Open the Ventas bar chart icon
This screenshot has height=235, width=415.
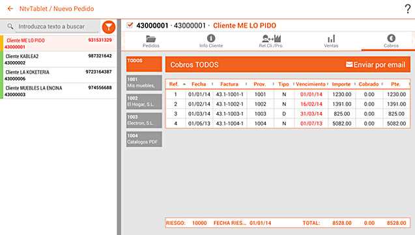point(331,38)
